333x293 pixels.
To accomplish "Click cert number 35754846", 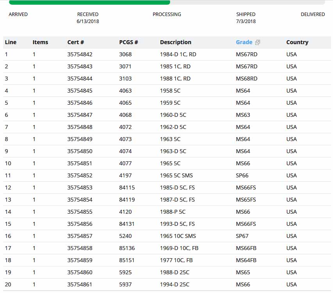I will pos(80,103).
